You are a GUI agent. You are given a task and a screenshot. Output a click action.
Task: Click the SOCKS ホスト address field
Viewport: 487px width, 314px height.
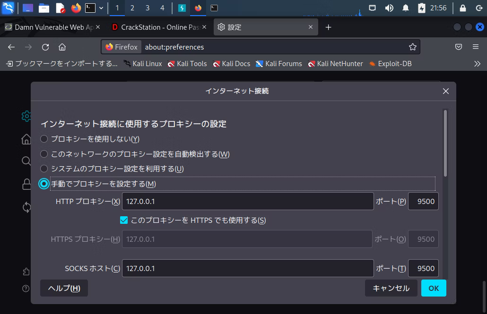(248, 268)
